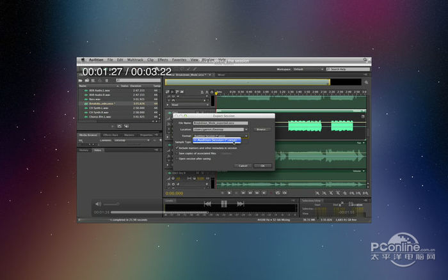
Task: Click the File Name field in the export dialog
Action: [x=220, y=123]
